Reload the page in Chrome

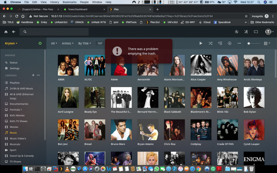coord(17,16)
